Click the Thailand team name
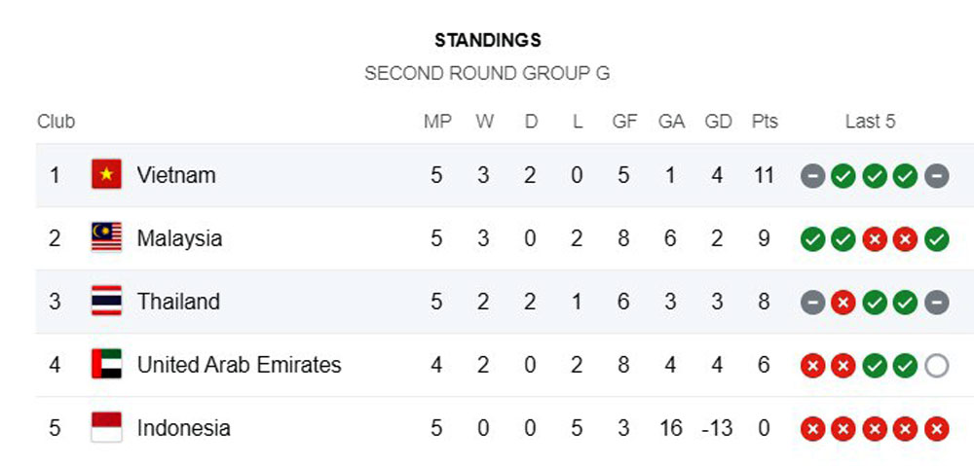The height and width of the screenshot is (466, 974). (179, 302)
